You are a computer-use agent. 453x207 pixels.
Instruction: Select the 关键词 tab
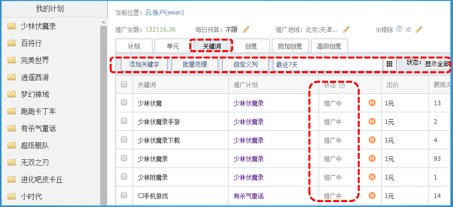click(211, 46)
